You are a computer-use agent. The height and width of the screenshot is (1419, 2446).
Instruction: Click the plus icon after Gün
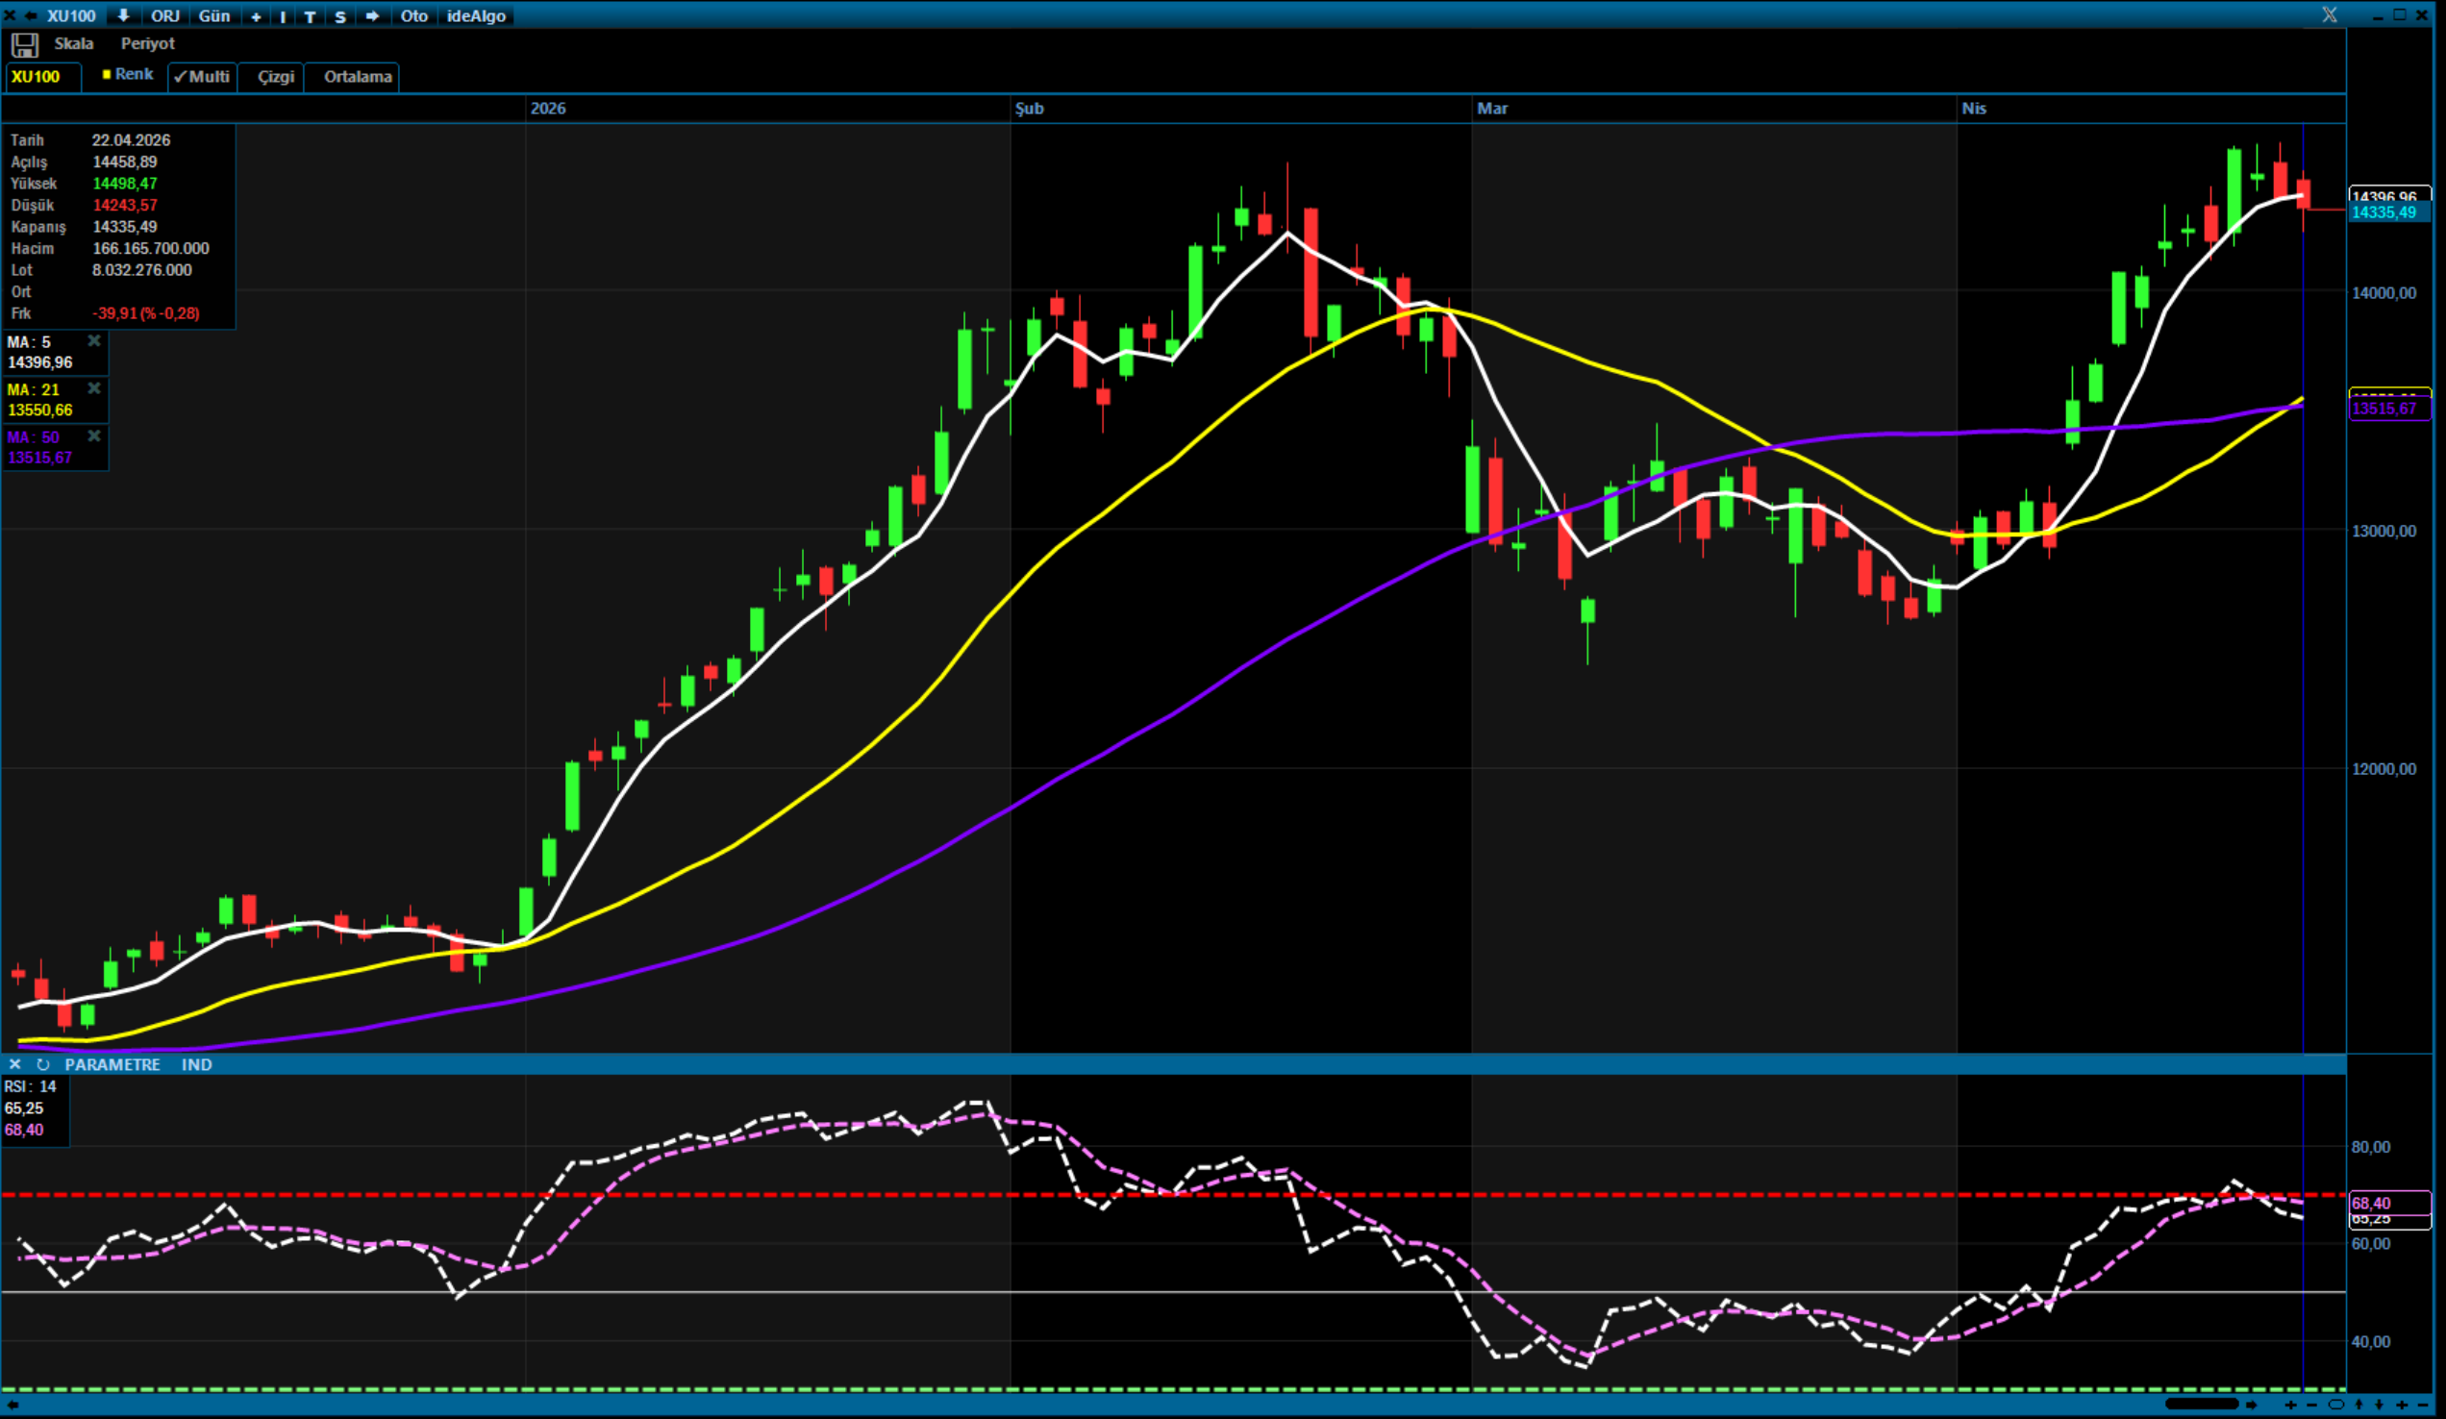pyautogui.click(x=257, y=16)
